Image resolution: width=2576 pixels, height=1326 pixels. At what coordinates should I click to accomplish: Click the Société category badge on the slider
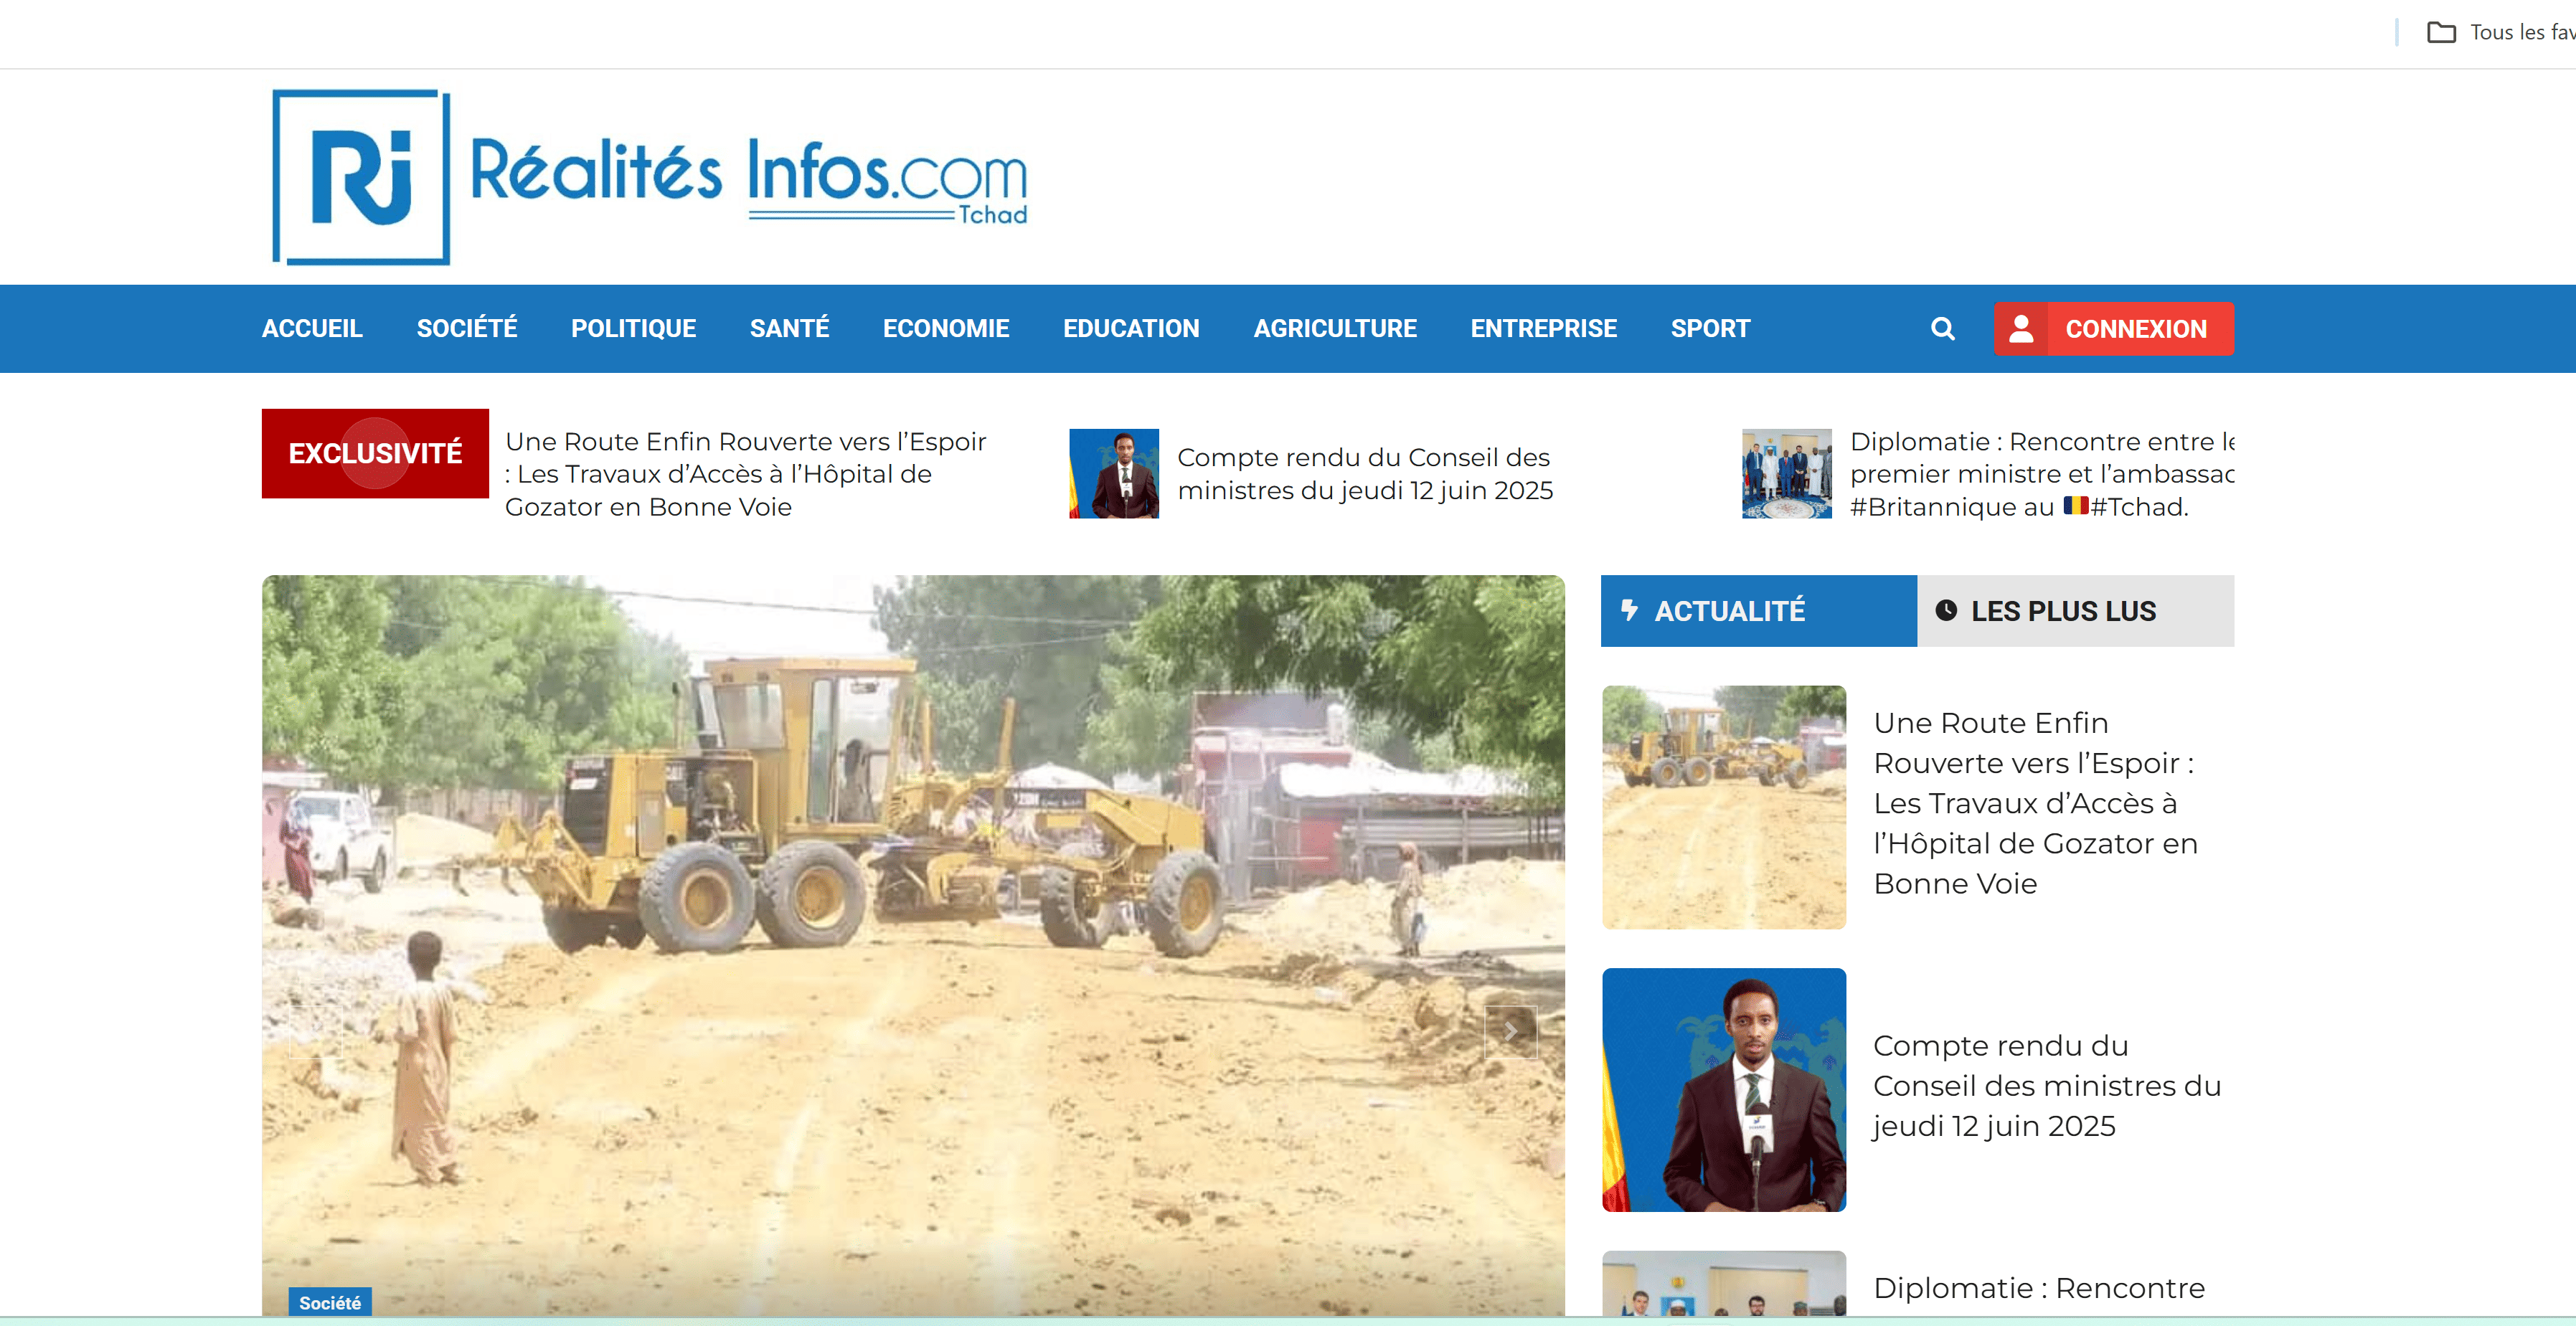coord(331,1303)
